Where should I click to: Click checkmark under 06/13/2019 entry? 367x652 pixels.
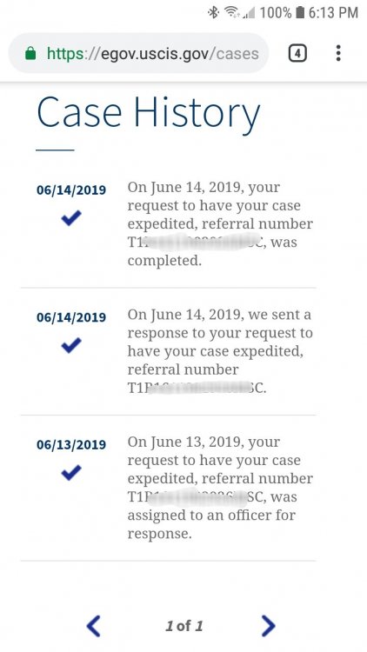[x=71, y=472]
